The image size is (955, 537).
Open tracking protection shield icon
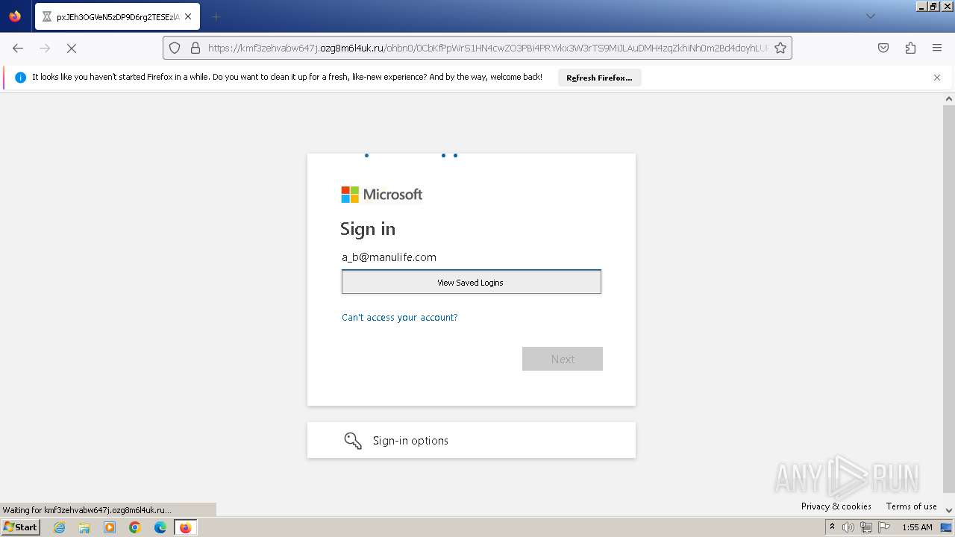[175, 48]
